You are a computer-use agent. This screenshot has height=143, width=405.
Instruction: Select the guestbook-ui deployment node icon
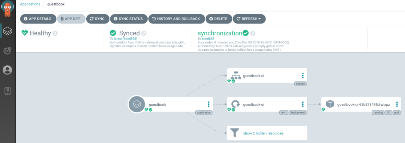[x=235, y=105]
